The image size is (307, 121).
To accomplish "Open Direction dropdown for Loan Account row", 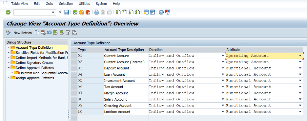I will pos(223,74).
